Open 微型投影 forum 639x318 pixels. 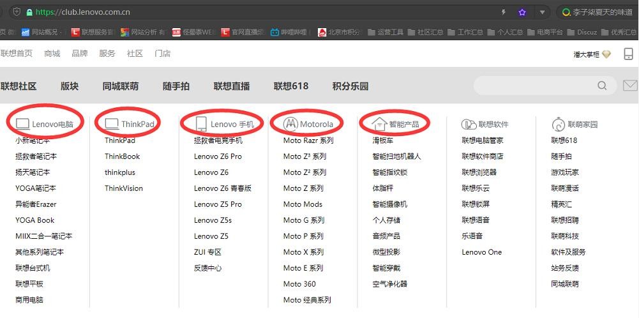coord(386,252)
